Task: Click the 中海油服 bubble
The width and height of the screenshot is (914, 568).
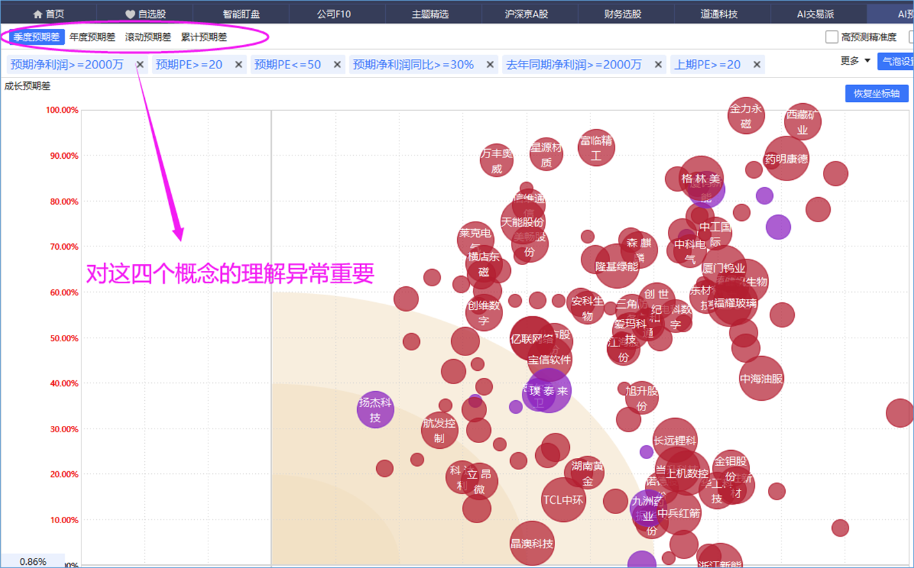Action: (x=761, y=378)
